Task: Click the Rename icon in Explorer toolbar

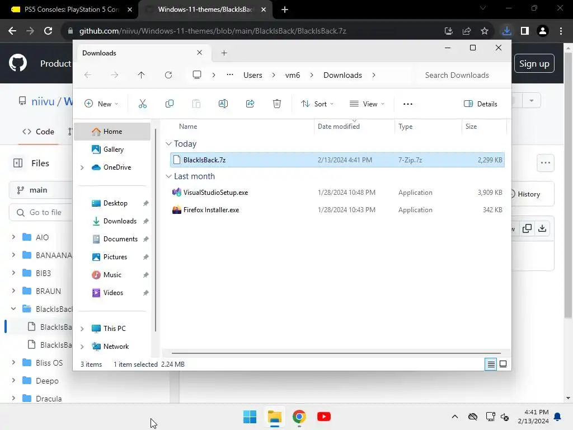Action: pos(223,104)
